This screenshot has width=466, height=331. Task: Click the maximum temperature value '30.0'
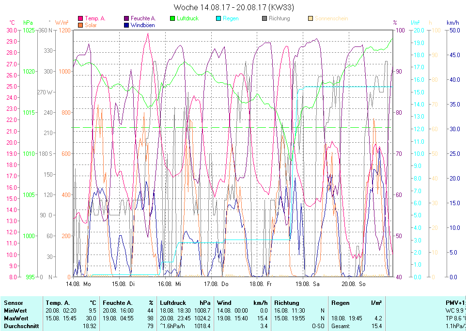click(x=91, y=318)
